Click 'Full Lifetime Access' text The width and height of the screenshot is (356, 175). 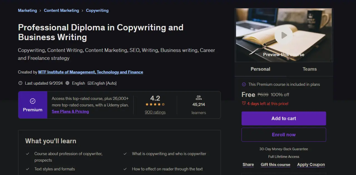click(284, 157)
